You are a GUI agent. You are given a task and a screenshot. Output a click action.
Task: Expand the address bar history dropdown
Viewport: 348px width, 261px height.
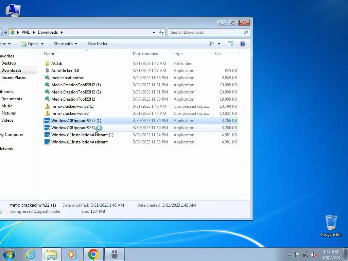coord(154,32)
